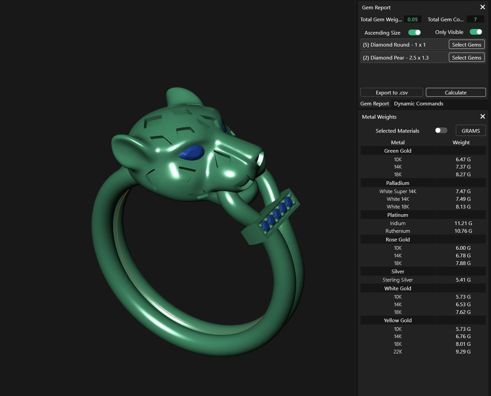Close the Gem Report panel
Image resolution: width=491 pixels, height=396 pixels.
click(x=483, y=7)
